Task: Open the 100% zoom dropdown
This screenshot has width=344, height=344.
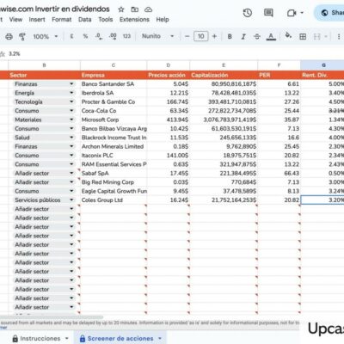Action: click(46, 37)
